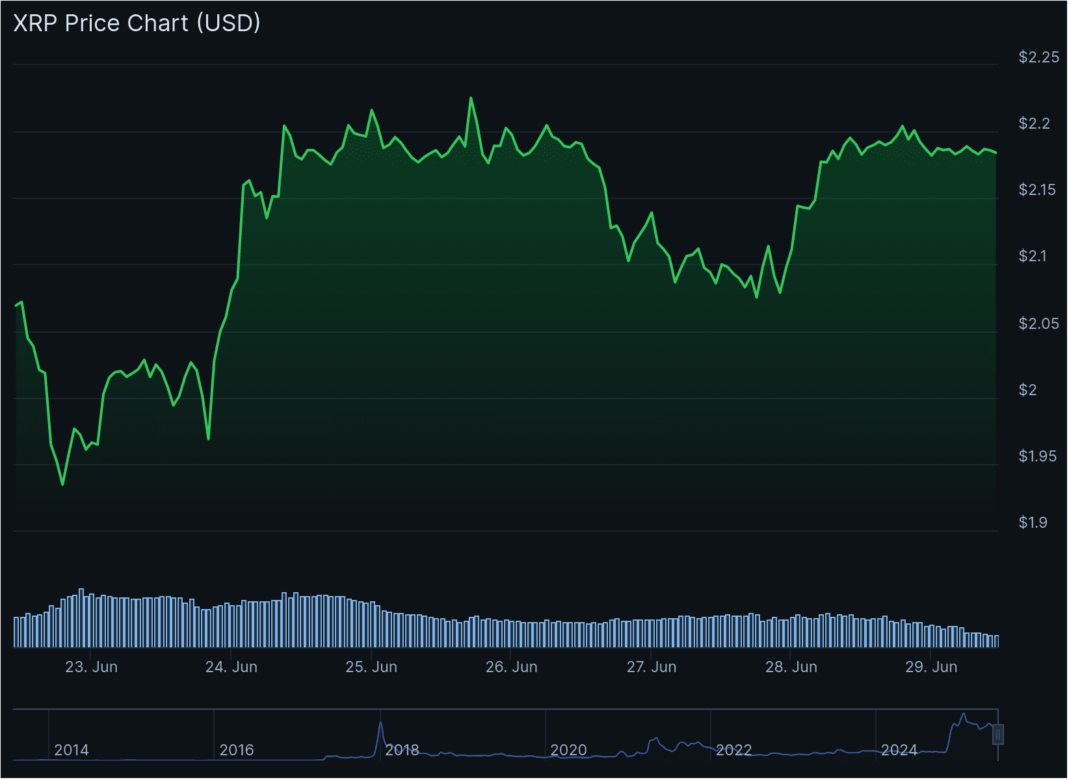Click the lowest price dip near 23 Jun
The width and height of the screenshot is (1069, 780).
pos(62,484)
